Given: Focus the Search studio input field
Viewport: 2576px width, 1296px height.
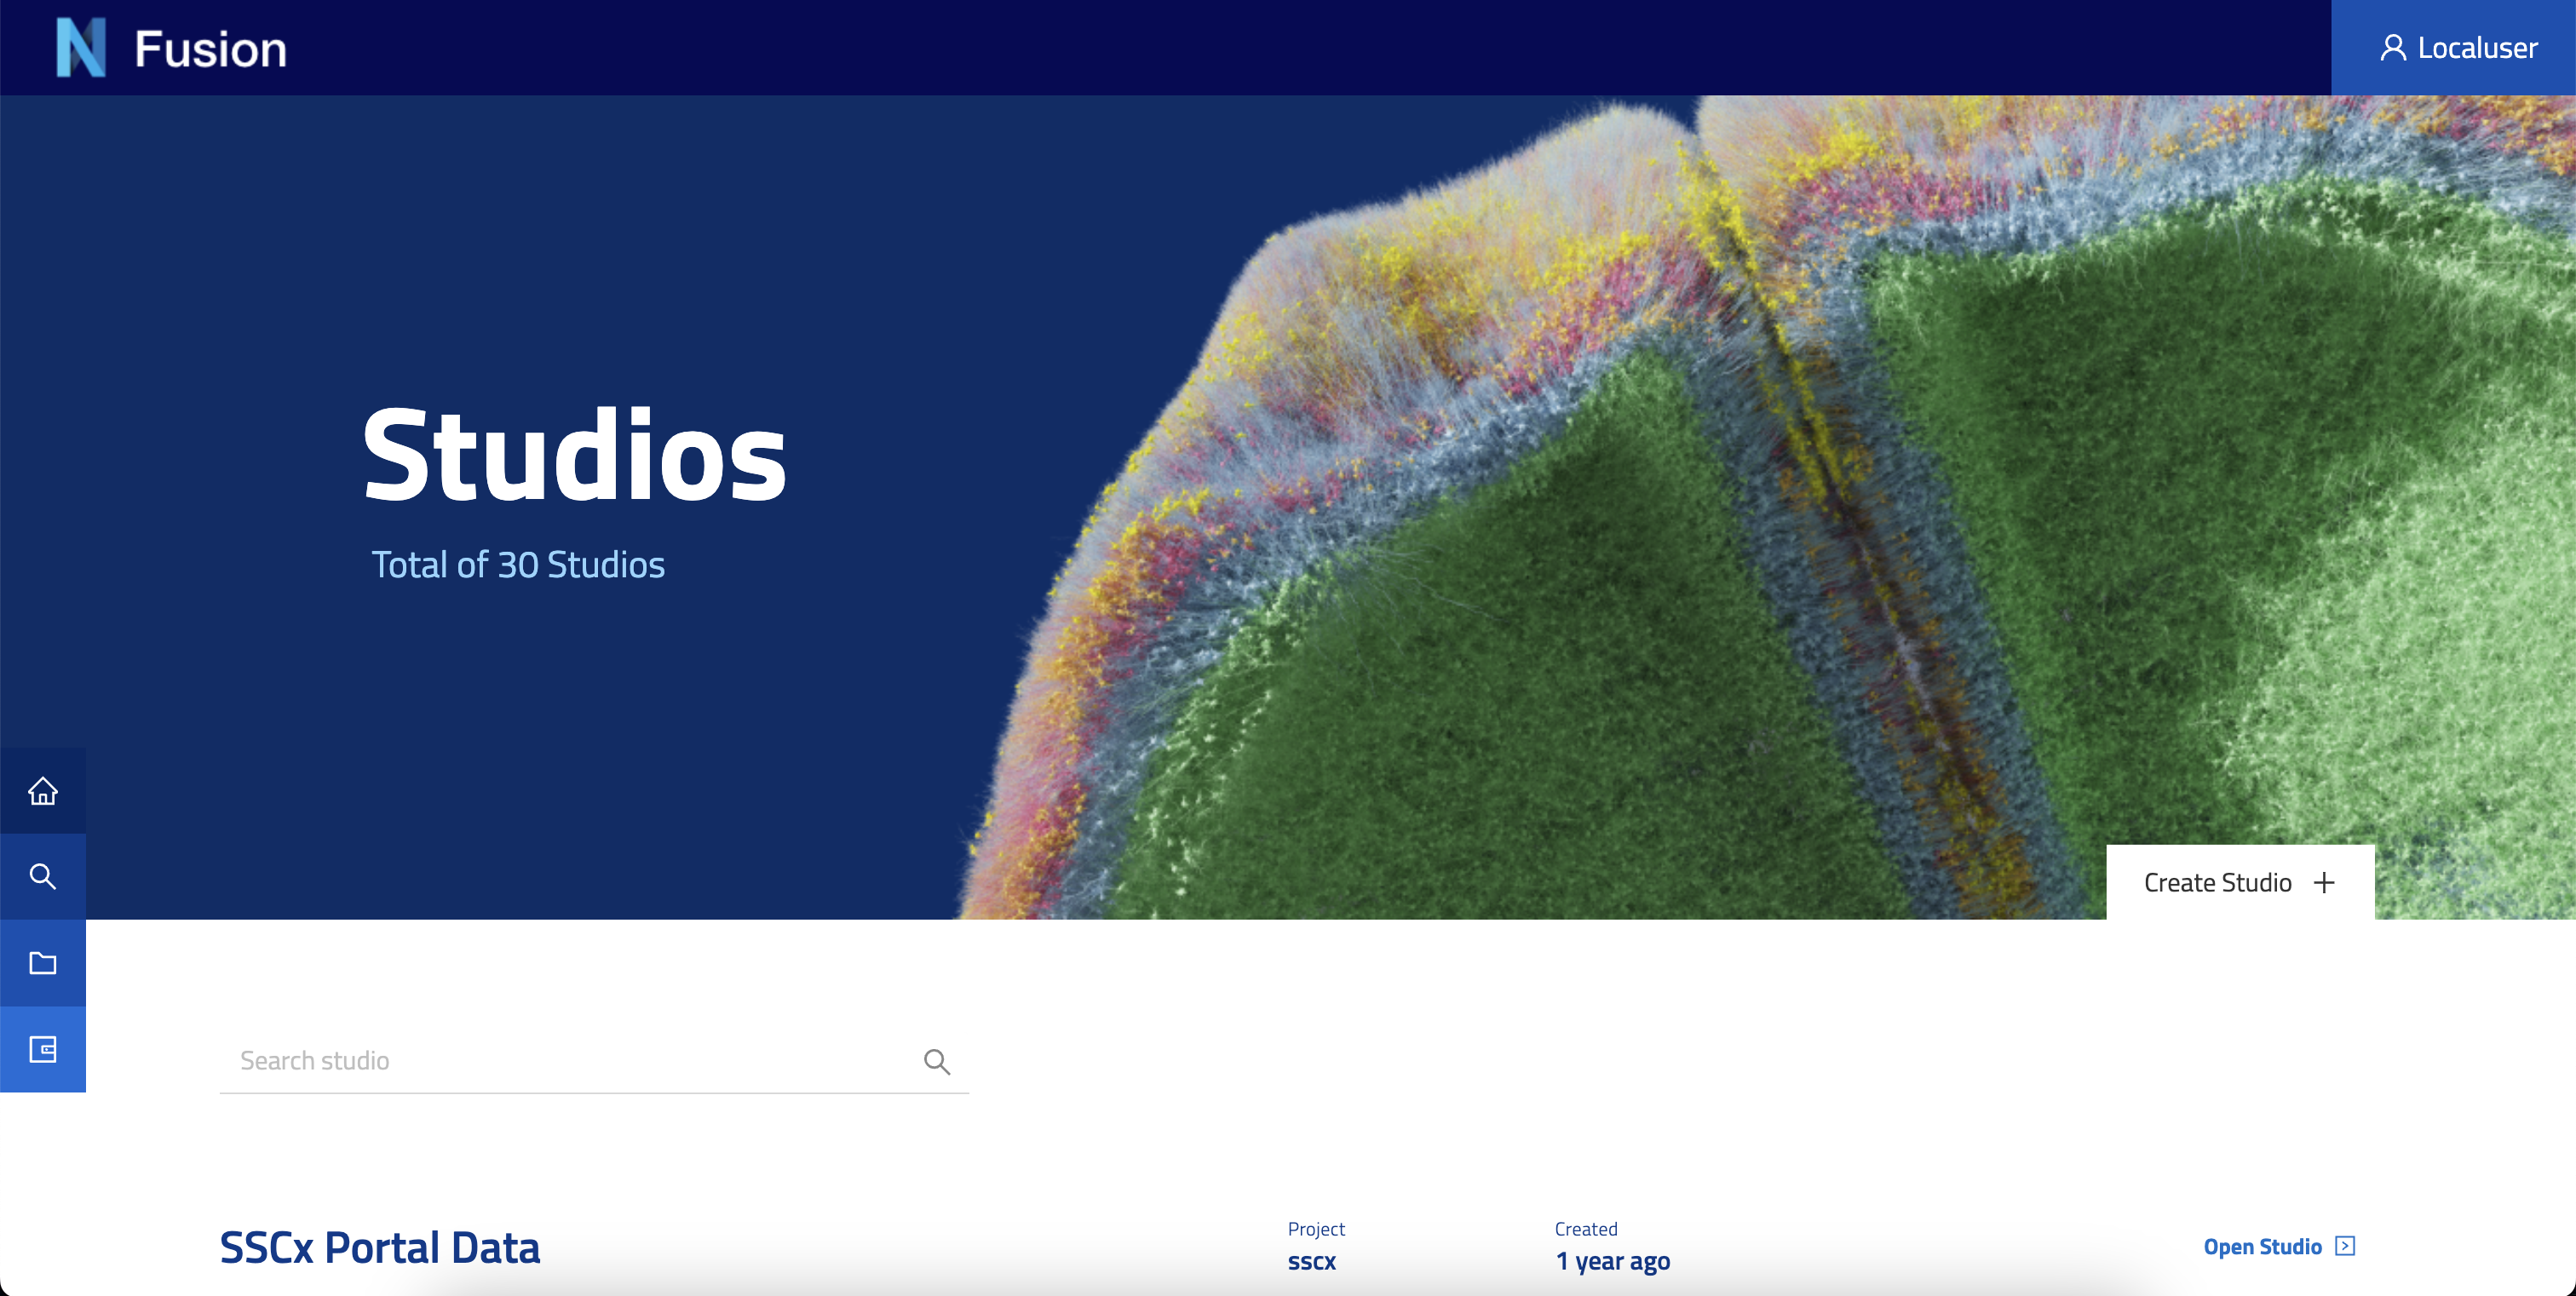Looking at the screenshot, I should point(594,1060).
